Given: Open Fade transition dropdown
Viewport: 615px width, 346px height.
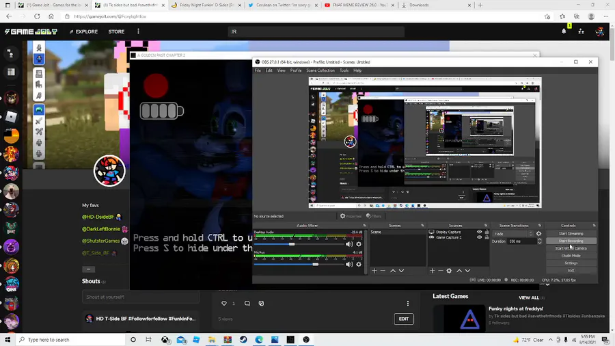Looking at the screenshot, I should click(512, 234).
